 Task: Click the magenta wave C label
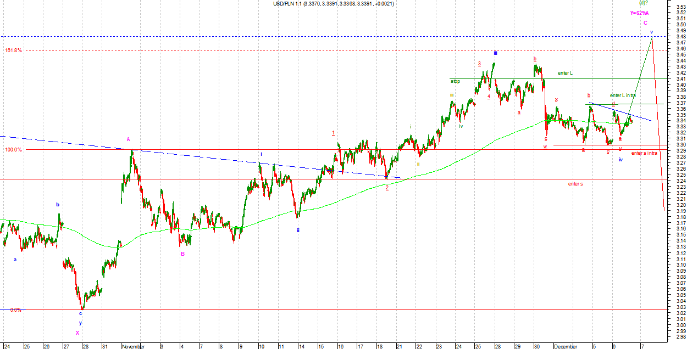pyautogui.click(x=645, y=22)
